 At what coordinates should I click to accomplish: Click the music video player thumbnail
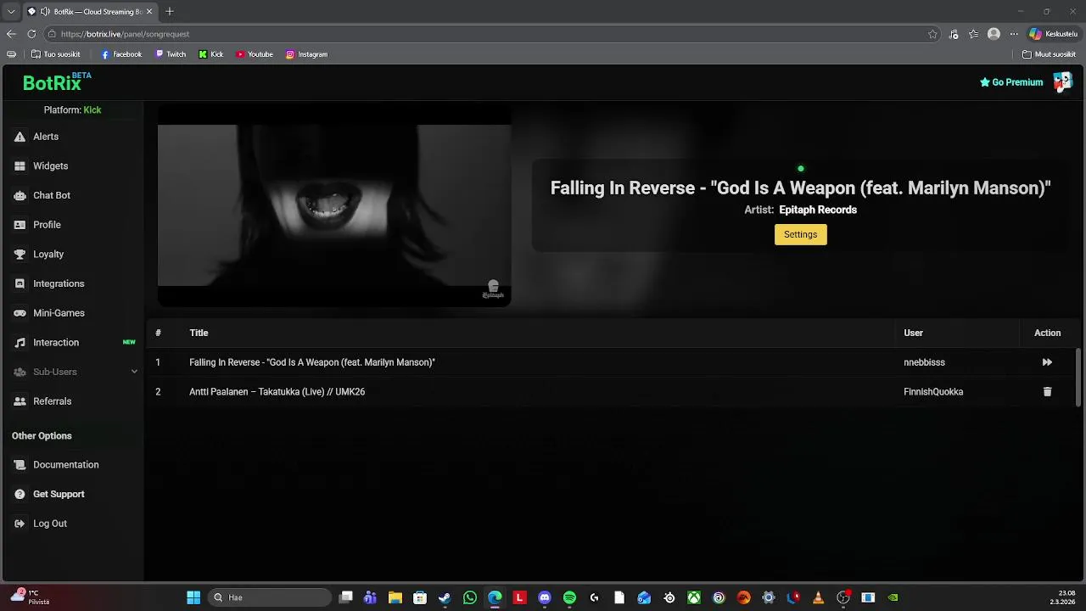[x=334, y=206]
